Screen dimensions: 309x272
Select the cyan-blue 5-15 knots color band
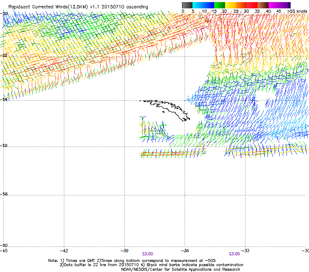coord(203,5)
